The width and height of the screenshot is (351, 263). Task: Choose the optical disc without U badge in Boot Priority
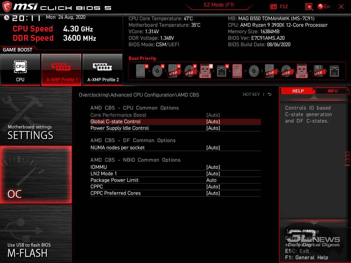pyautogui.click(x=254, y=71)
